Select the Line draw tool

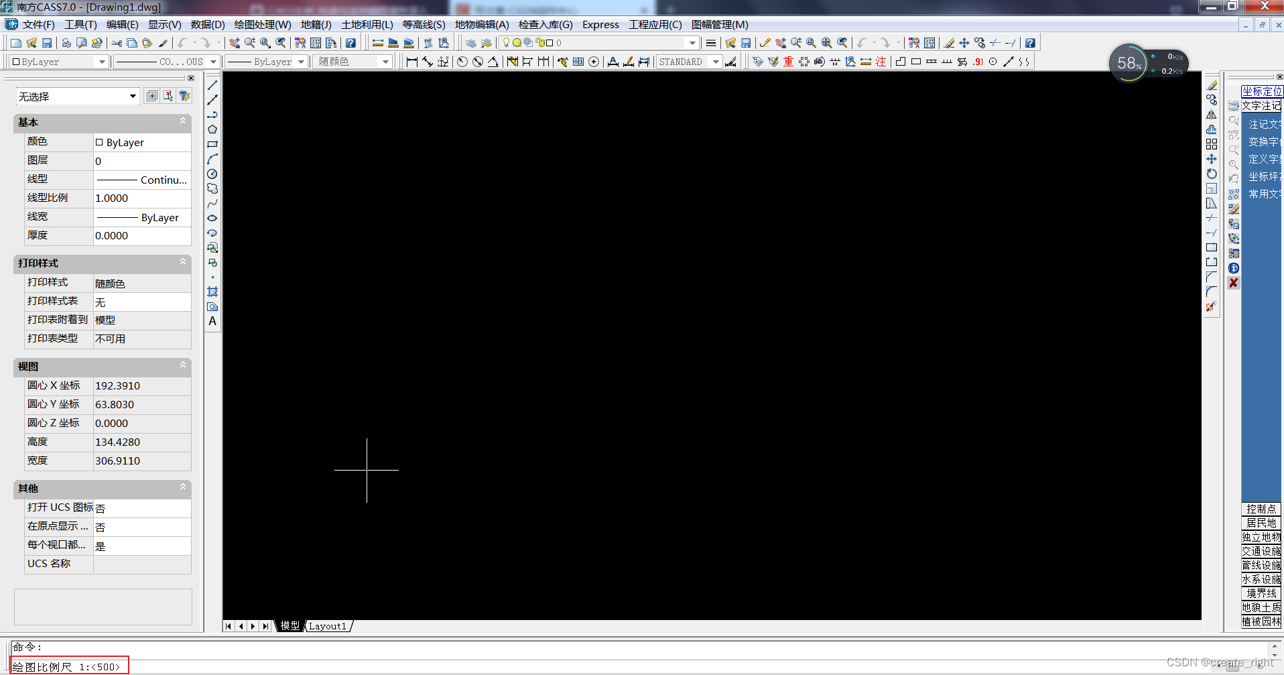coord(212,85)
